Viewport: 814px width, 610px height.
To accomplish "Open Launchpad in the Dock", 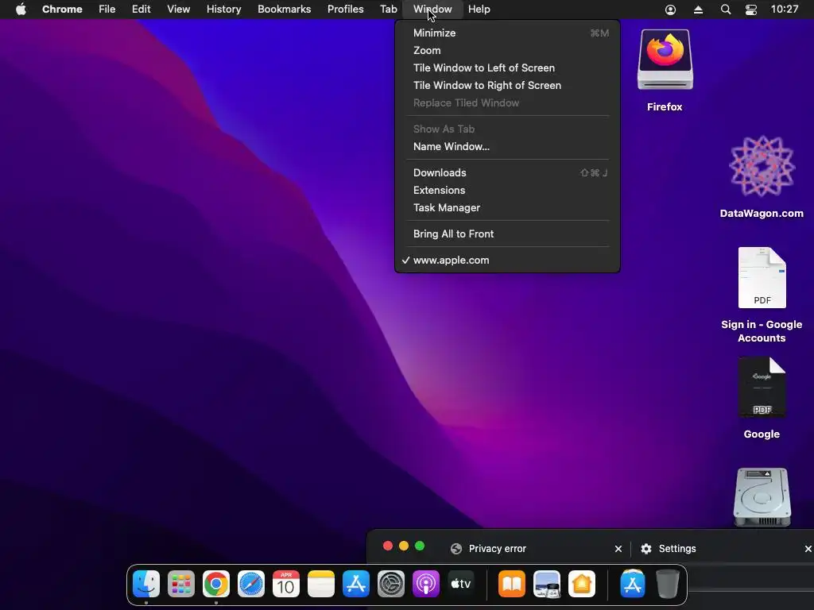I will (x=180, y=584).
